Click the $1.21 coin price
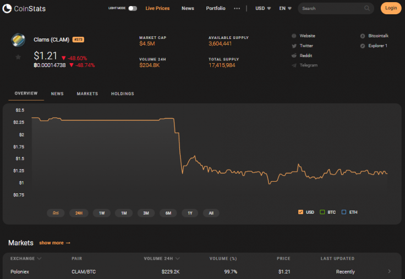Screen dimensions: 405x279 (46, 55)
